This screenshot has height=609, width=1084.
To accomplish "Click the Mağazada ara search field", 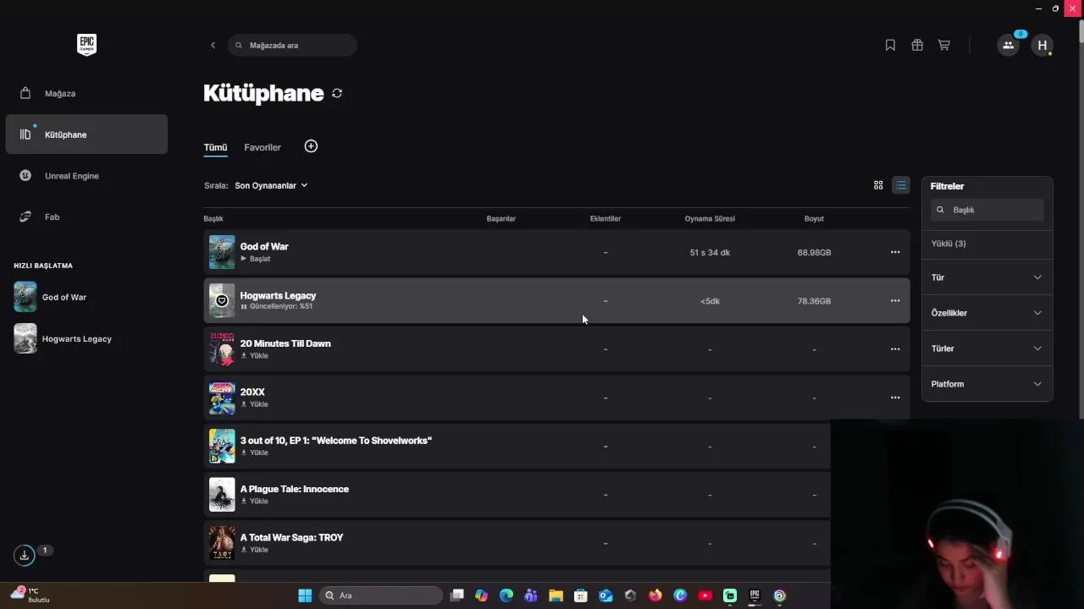I will point(292,45).
